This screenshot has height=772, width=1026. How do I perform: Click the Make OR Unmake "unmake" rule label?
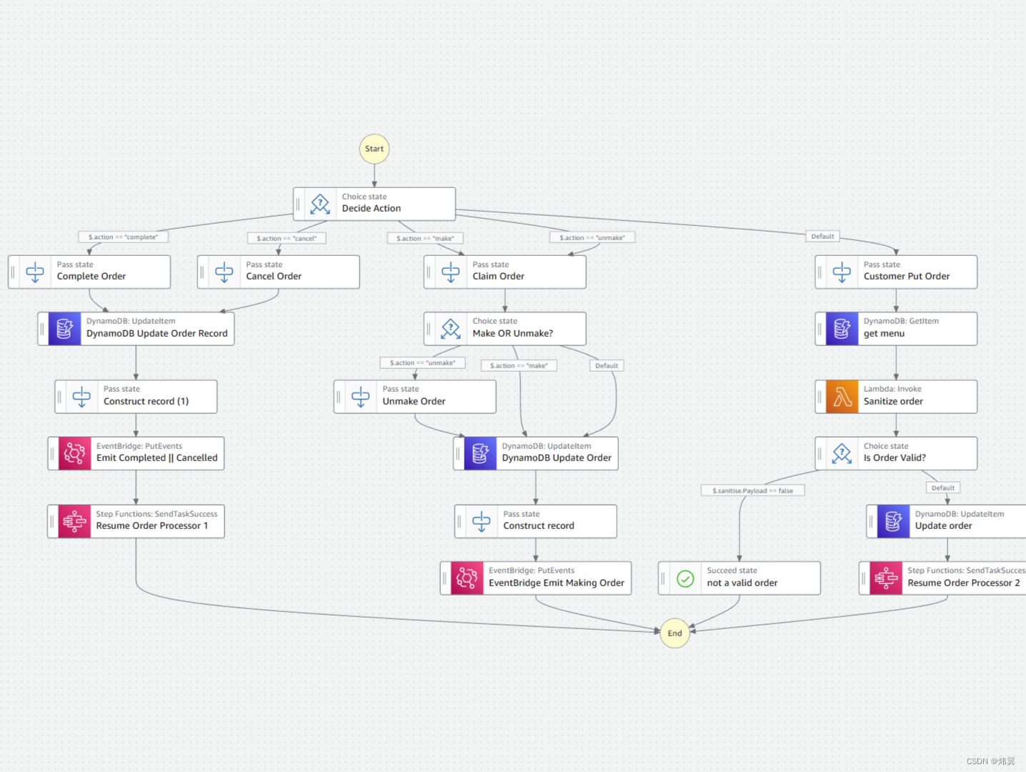coord(422,363)
